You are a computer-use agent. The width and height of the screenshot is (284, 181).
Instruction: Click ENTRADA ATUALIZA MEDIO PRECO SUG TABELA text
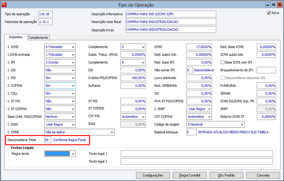pyautogui.click(x=233, y=132)
